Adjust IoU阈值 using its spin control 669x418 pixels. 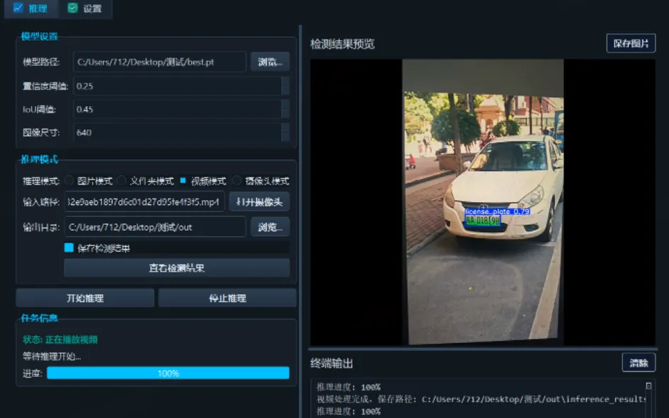[286, 106]
